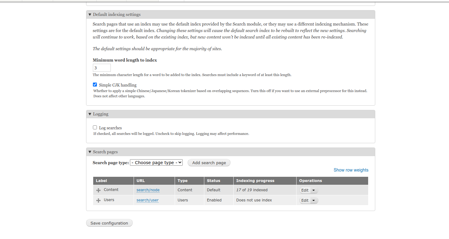Enable Log searches
The width and height of the screenshot is (449, 239).
(x=95, y=127)
